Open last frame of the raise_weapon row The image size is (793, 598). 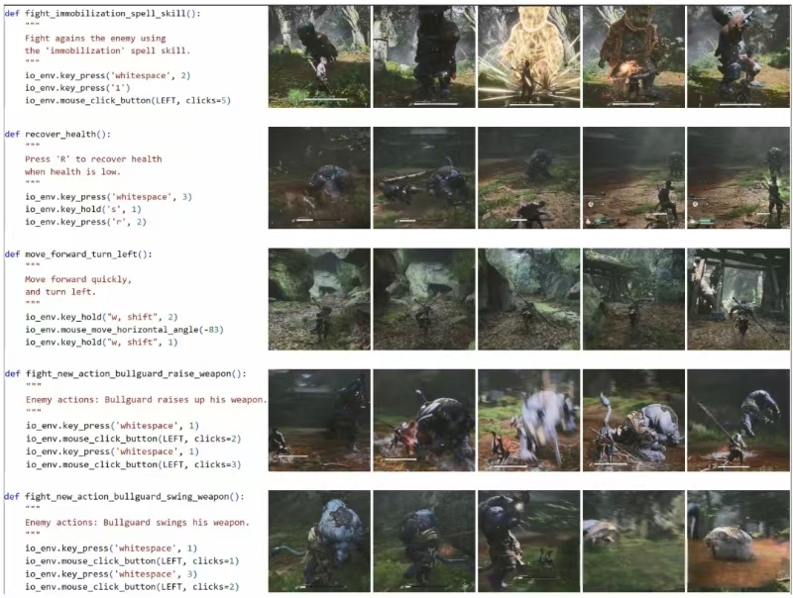pyautogui.click(x=737, y=420)
